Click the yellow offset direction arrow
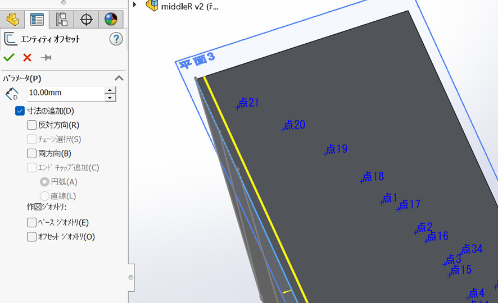 pos(287,292)
